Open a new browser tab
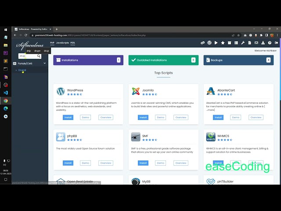 (x=57, y=29)
